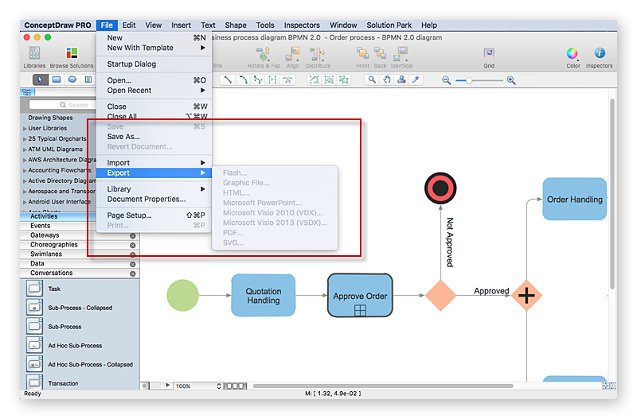637x419 pixels.
Task: Open the Inspectors panel icon
Action: point(600,53)
